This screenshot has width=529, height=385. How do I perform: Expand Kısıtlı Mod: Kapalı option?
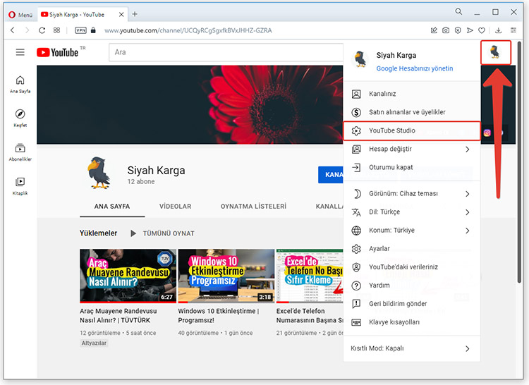412,348
